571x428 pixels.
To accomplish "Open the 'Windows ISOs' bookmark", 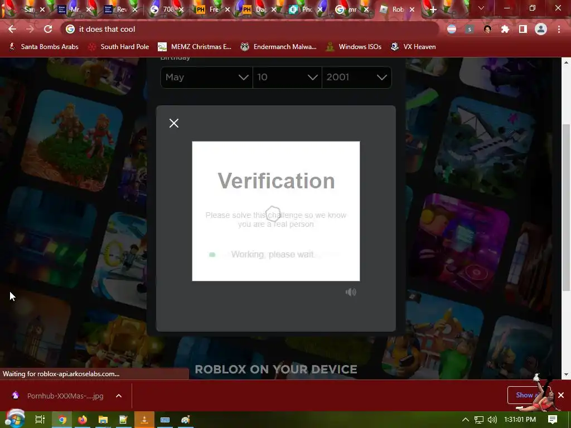I will click(x=354, y=47).
